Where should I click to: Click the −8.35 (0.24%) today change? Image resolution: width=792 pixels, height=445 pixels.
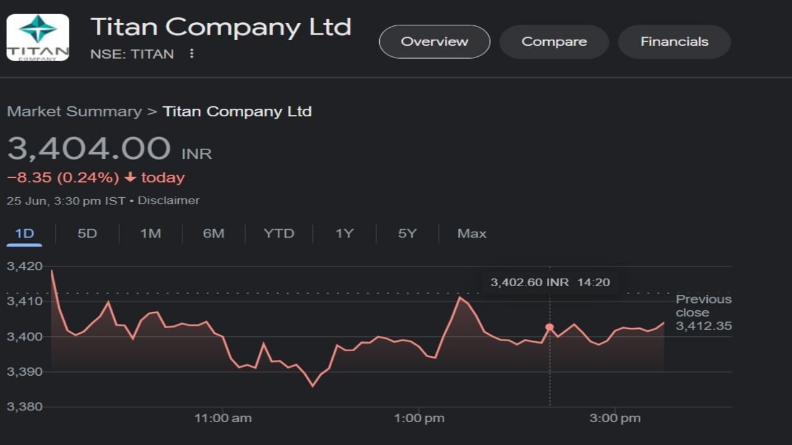coord(96,178)
